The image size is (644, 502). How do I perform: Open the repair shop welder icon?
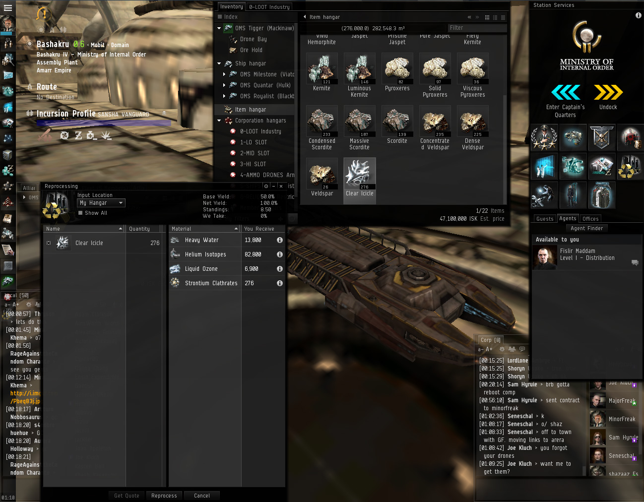[x=544, y=195]
